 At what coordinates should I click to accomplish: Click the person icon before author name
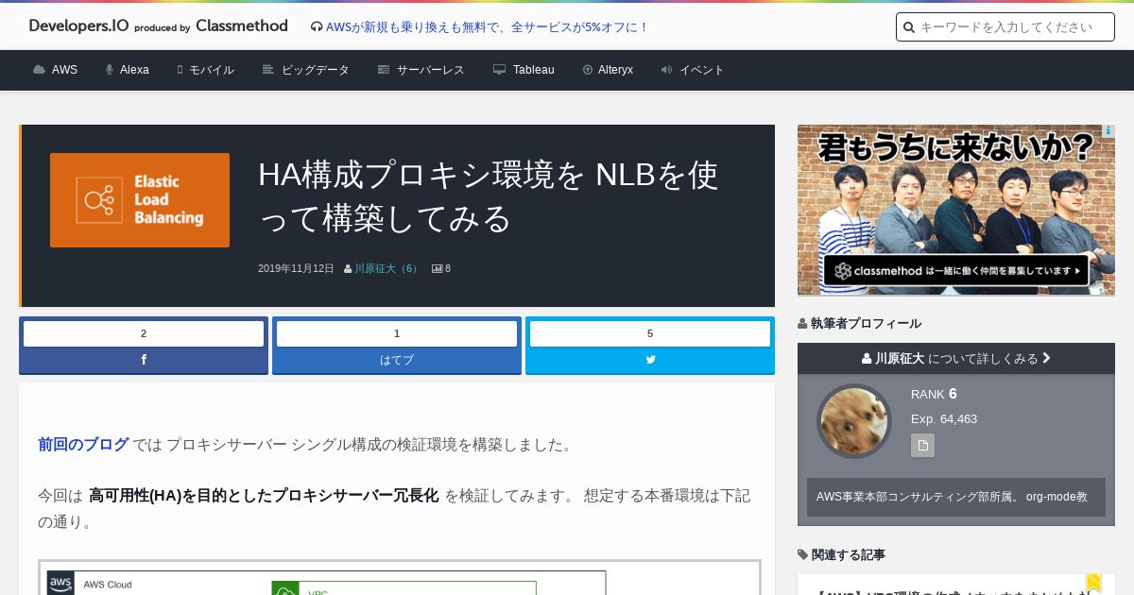click(348, 269)
